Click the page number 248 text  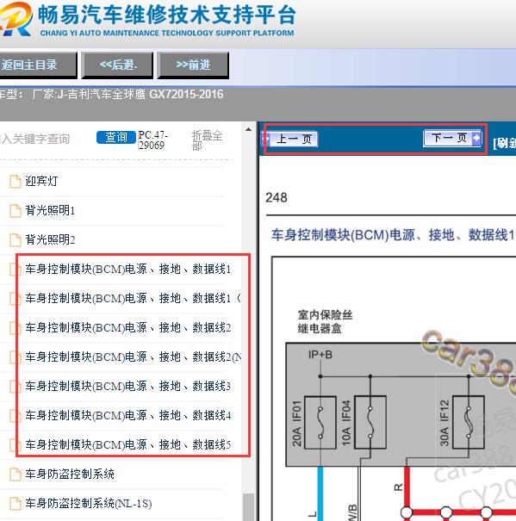pos(277,197)
